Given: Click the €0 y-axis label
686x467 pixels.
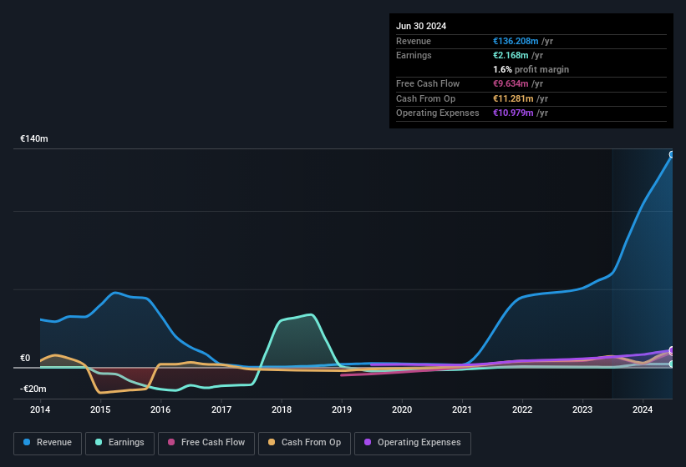Looking at the screenshot, I should point(25,358).
